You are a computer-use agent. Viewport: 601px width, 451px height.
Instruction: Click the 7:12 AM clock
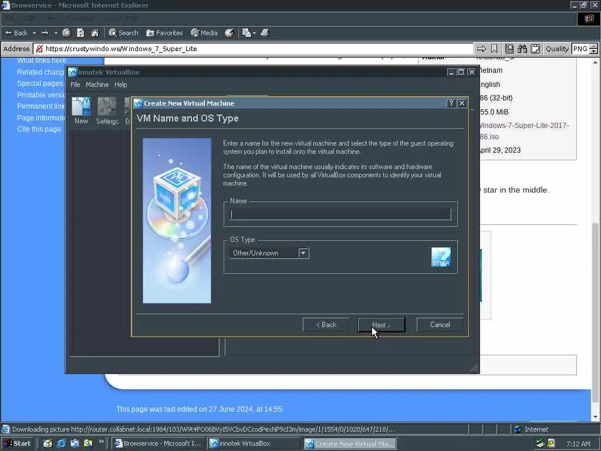pyautogui.click(x=578, y=444)
